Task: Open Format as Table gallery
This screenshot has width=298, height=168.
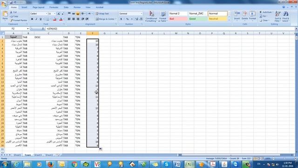Action: [x=163, y=17]
